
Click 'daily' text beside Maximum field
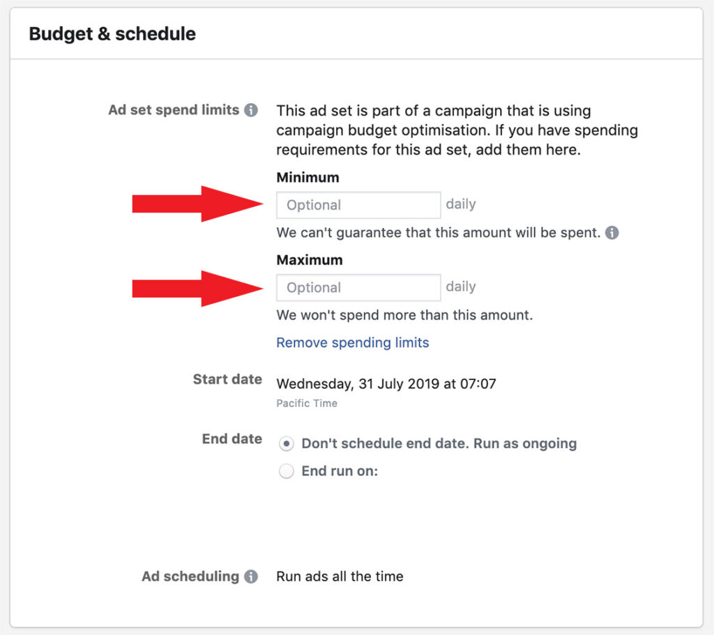pyautogui.click(x=461, y=286)
